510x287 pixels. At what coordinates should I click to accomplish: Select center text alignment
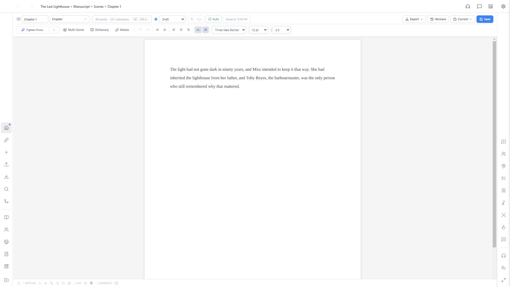click(181, 30)
